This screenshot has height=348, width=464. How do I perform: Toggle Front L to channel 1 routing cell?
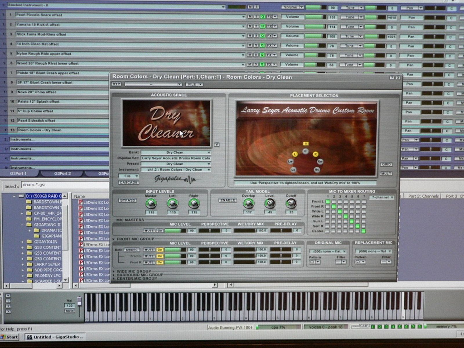(x=328, y=202)
